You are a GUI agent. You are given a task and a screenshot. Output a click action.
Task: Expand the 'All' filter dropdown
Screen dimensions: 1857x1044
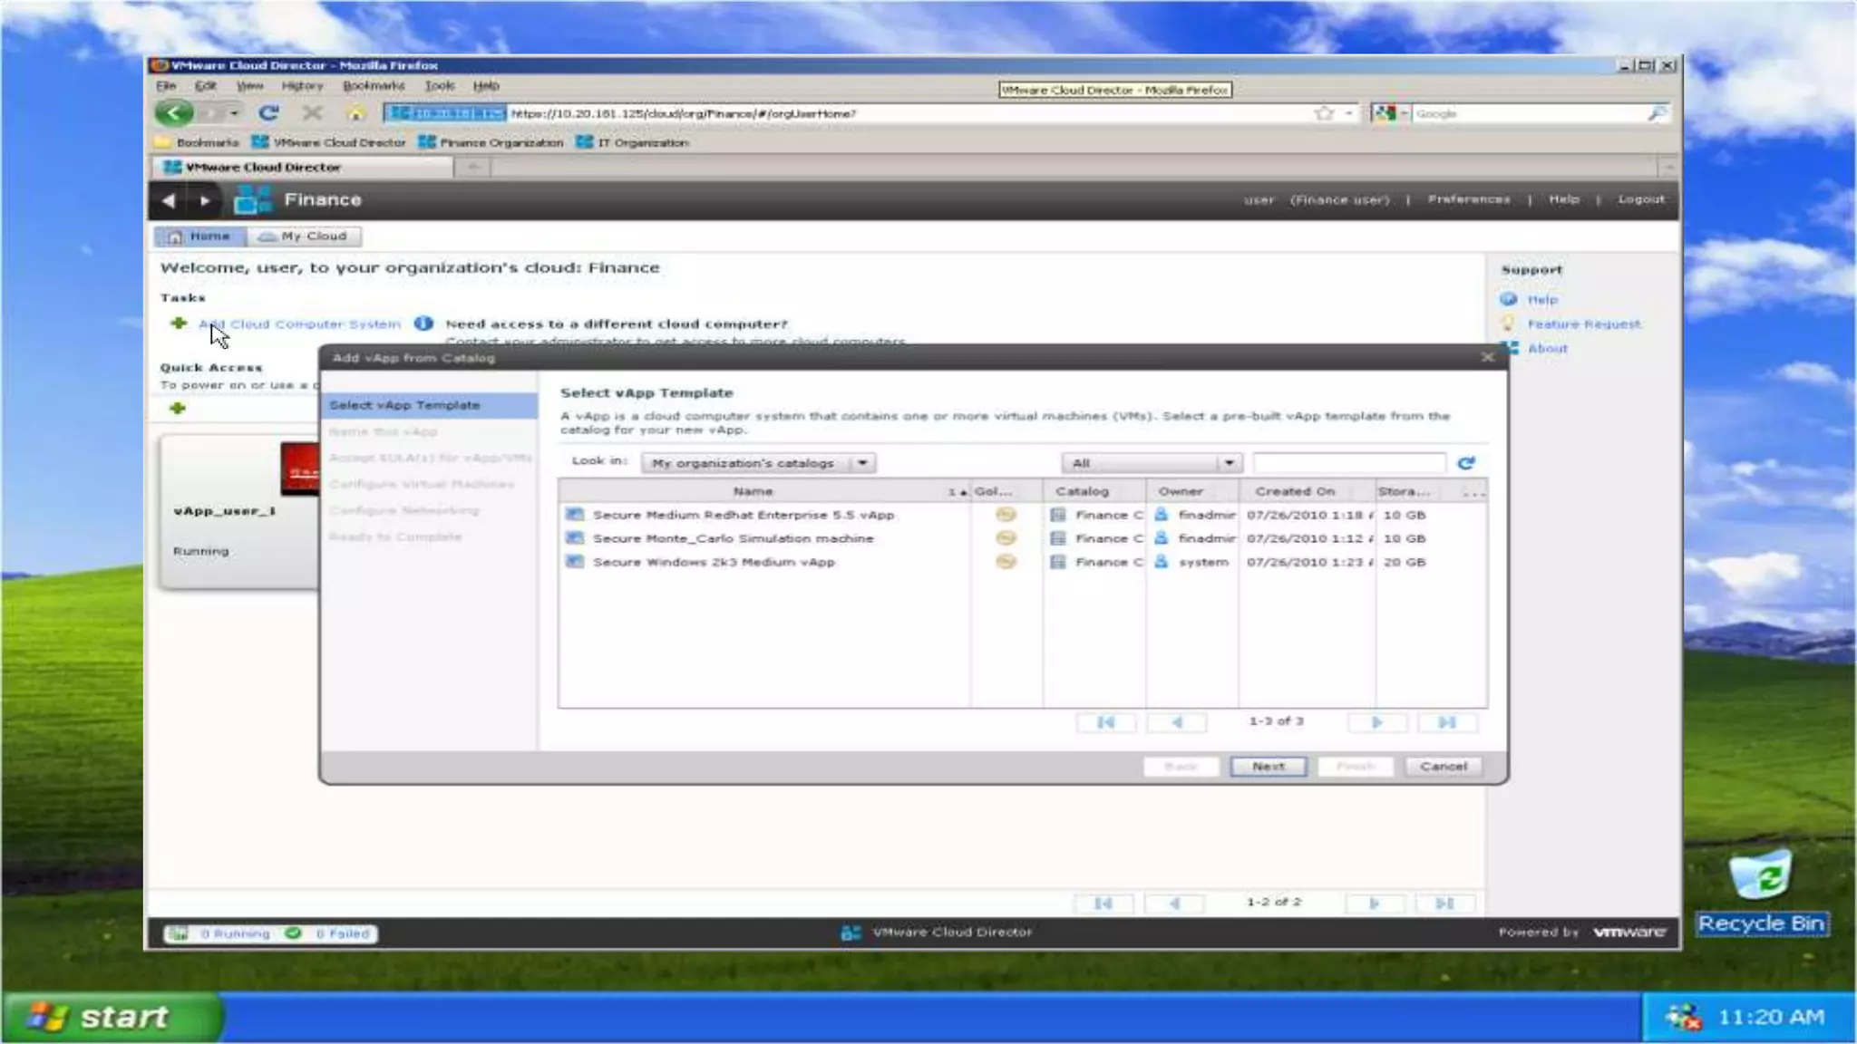[1228, 463]
